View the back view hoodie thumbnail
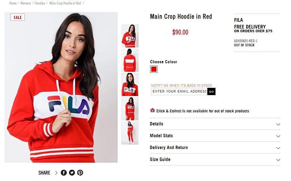The width and height of the screenshot is (291, 181). point(130,60)
